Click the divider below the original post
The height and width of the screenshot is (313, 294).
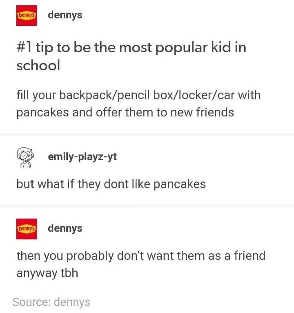147,134
